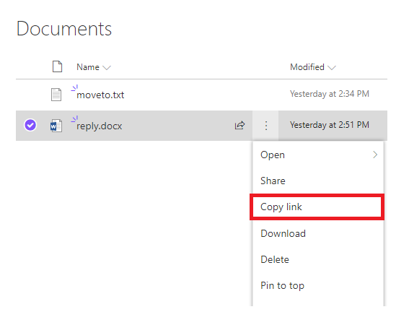Click the Documents library heading
The image size is (409, 325).
click(64, 28)
